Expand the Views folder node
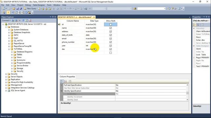Viewport: 211px width, 118px height. click(12, 57)
